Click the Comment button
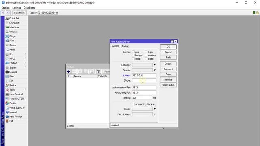260x146 pixels. [168, 69]
